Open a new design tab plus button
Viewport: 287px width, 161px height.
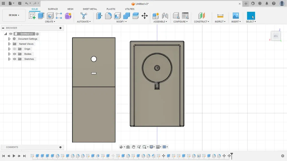coord(246,4)
